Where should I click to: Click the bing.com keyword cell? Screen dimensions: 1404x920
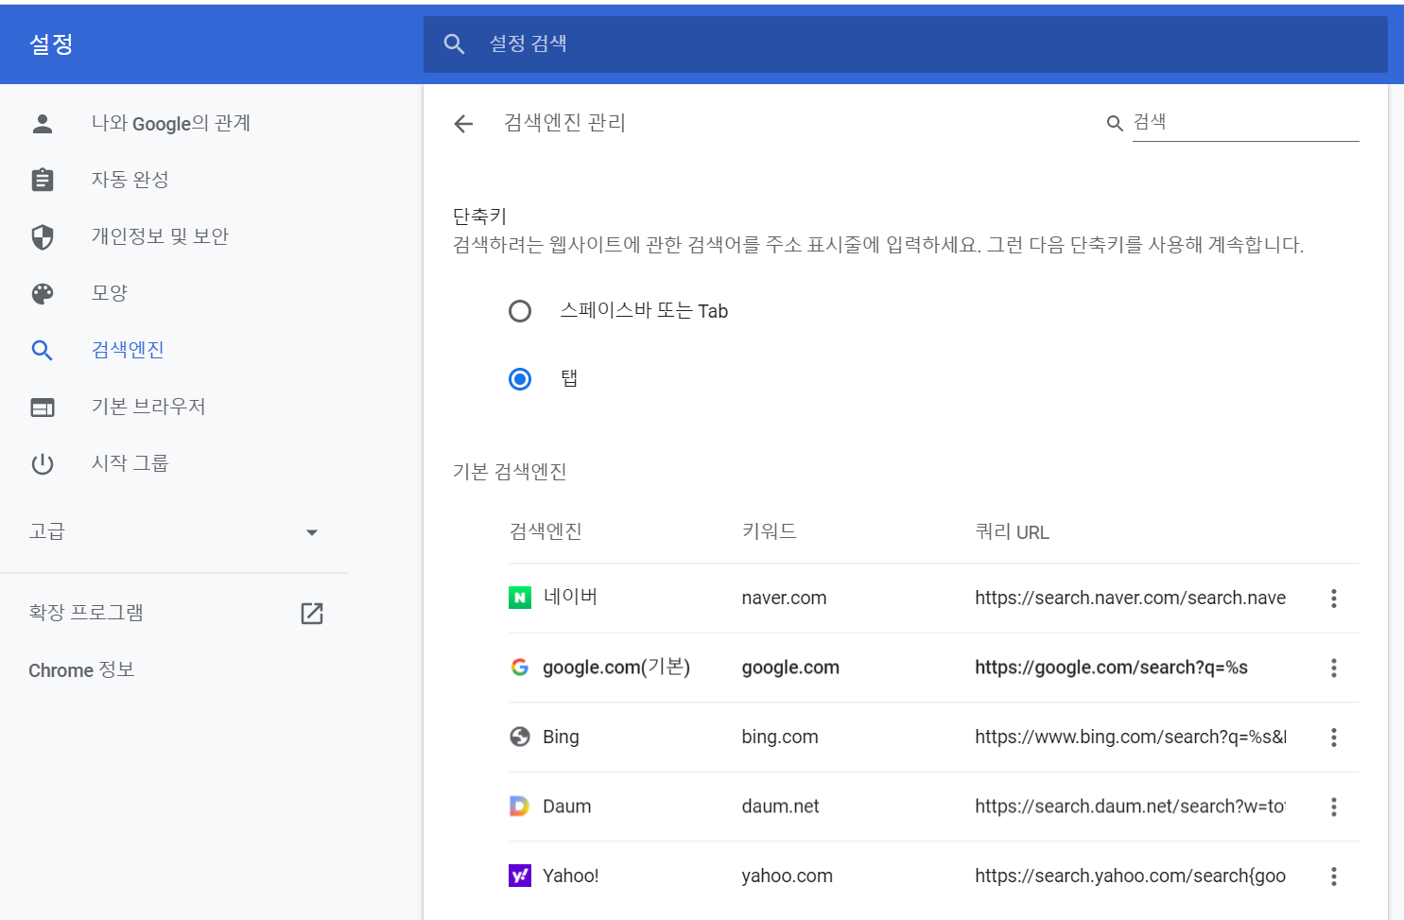pyautogui.click(x=780, y=737)
